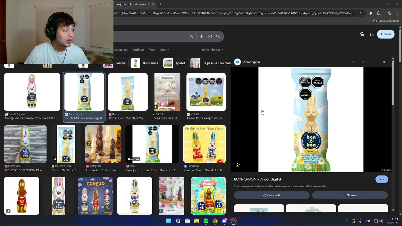This screenshot has height=226, width=402.
Task: Open the Chrome three-dot menu
Action: click(x=398, y=13)
